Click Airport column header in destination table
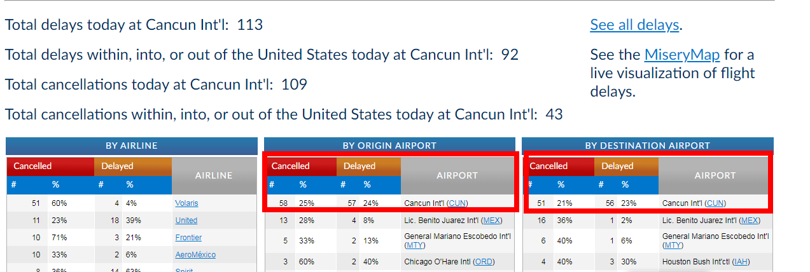 tap(715, 175)
